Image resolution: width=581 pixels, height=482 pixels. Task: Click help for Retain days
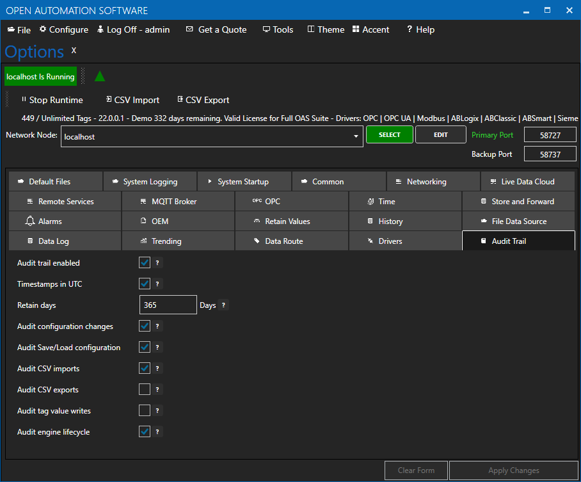click(223, 305)
